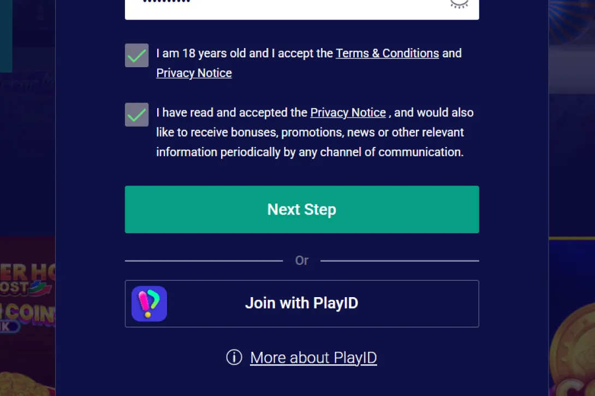The width and height of the screenshot is (595, 396).
Task: Click the background banner thumbnail at top right
Action: point(572,45)
